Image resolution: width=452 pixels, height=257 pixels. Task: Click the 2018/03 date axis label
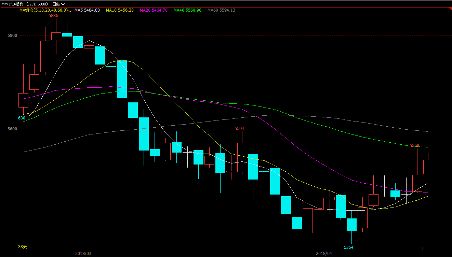coord(83,254)
